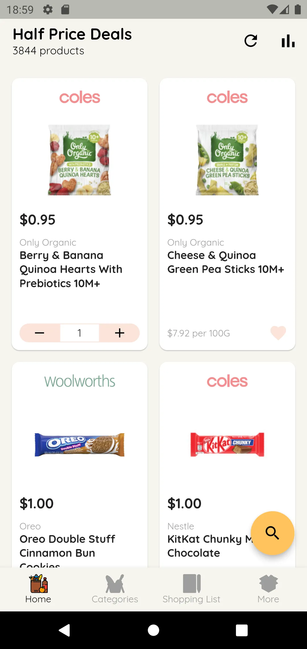Open the bar chart stats icon

click(x=288, y=41)
